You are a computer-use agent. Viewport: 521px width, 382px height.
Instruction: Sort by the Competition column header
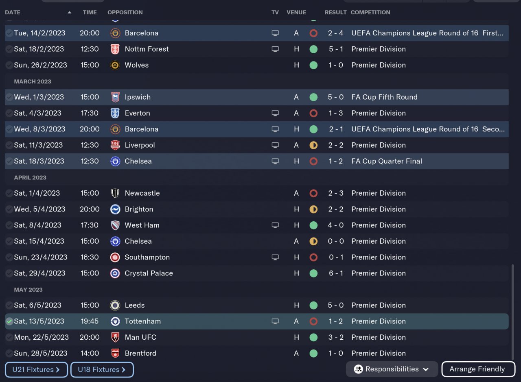(370, 13)
